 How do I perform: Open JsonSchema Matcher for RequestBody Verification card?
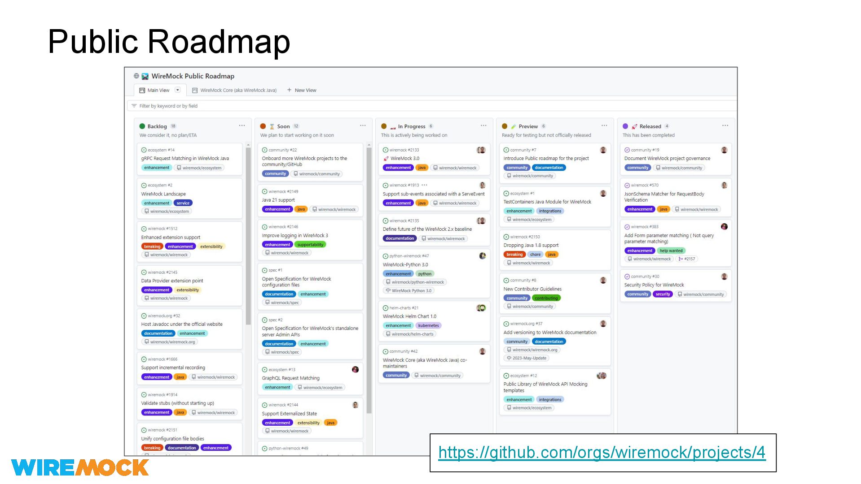664,197
